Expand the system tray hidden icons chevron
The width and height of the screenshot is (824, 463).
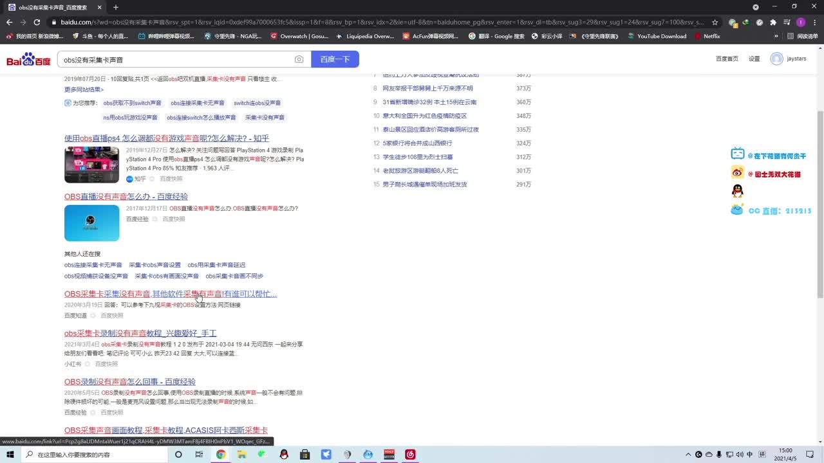coord(688,455)
